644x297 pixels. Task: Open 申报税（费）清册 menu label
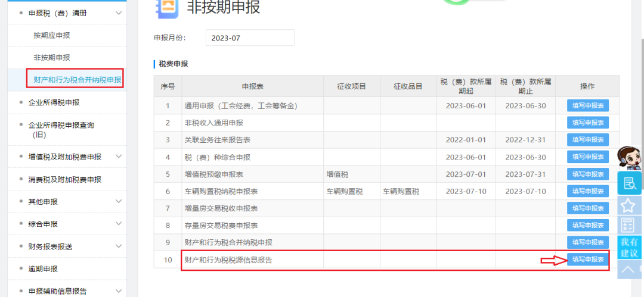pyautogui.click(x=57, y=13)
